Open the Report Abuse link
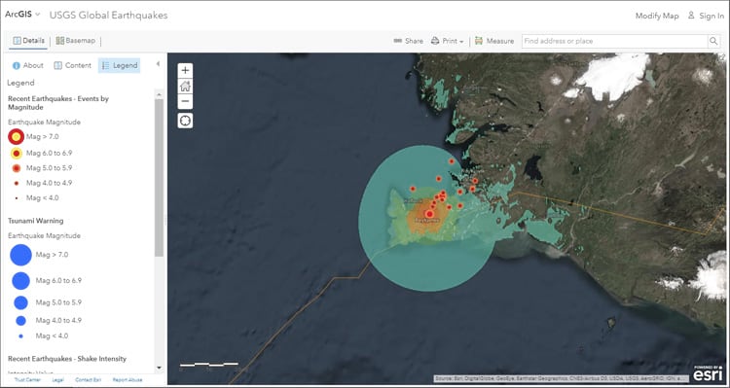The width and height of the screenshot is (730, 388). point(128,380)
